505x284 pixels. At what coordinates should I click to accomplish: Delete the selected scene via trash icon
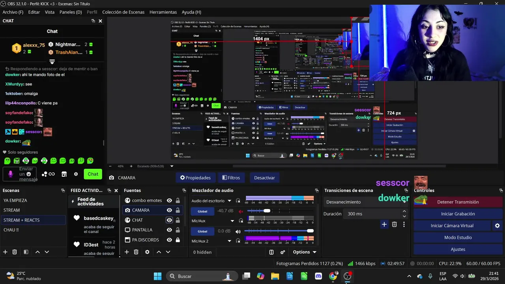(15, 252)
